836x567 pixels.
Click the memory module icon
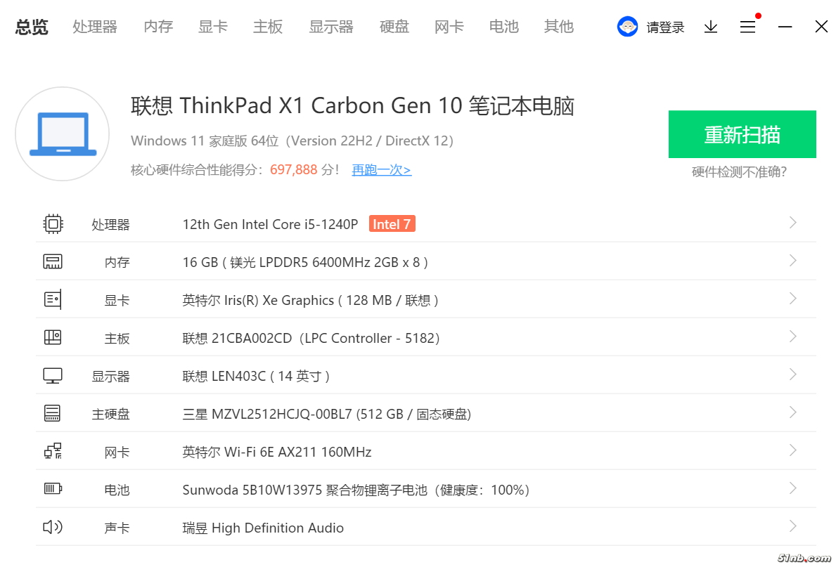(53, 261)
